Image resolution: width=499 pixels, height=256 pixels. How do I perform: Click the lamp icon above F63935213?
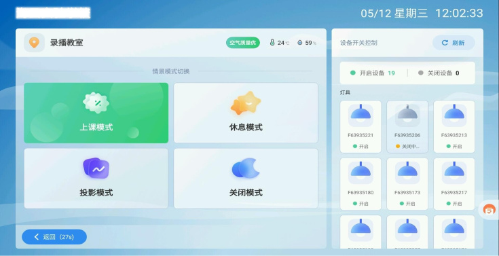454,115
